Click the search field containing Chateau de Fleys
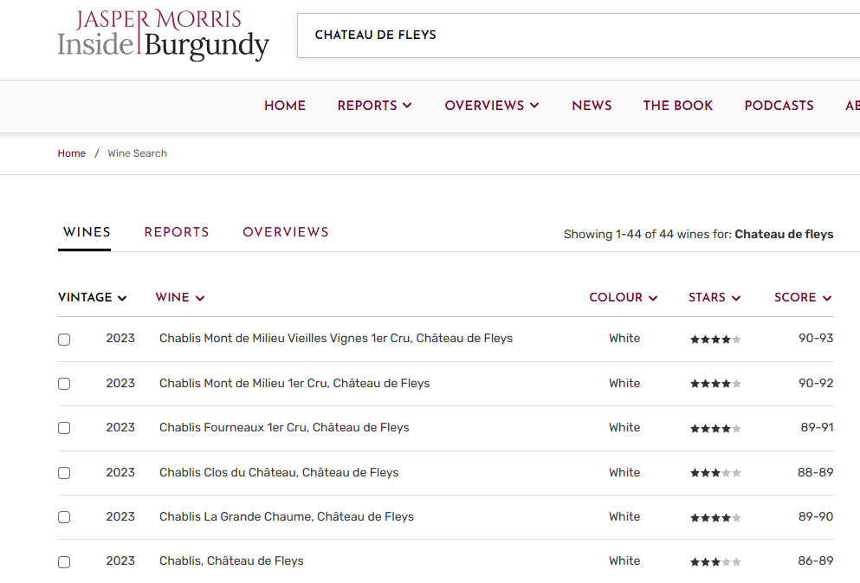 pos(572,36)
